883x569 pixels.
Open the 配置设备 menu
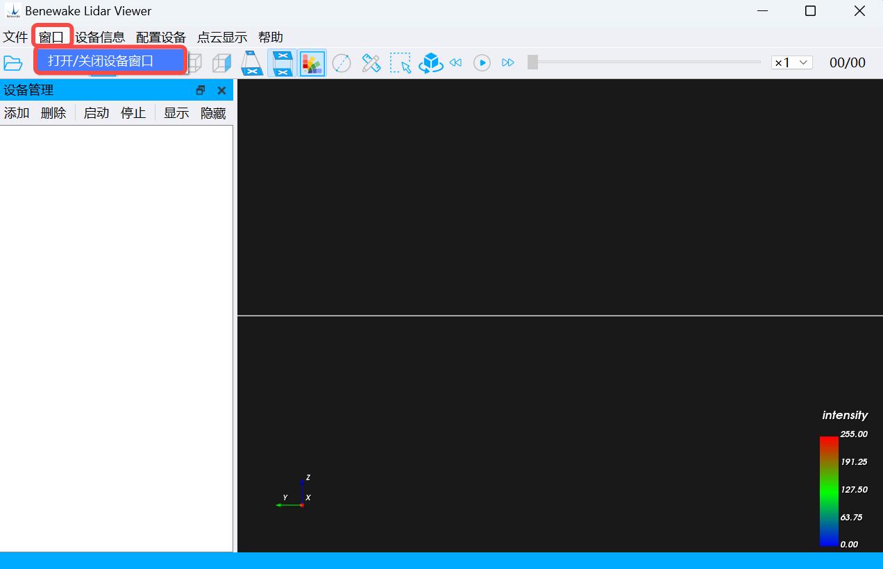161,37
